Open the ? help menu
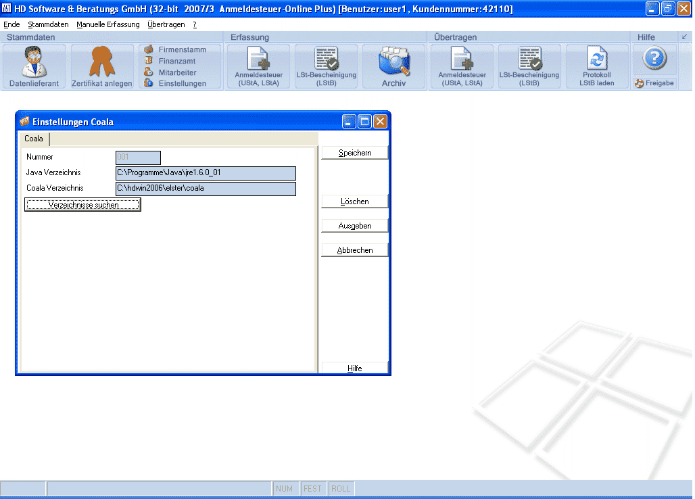This screenshot has width=695, height=499. click(x=195, y=24)
